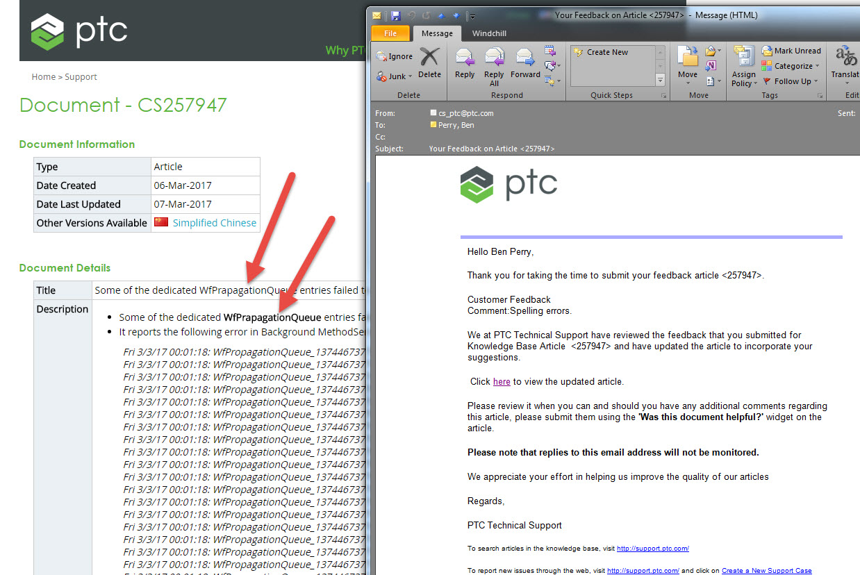Reply to the feedback email
The width and height of the screenshot is (860, 575).
465,63
